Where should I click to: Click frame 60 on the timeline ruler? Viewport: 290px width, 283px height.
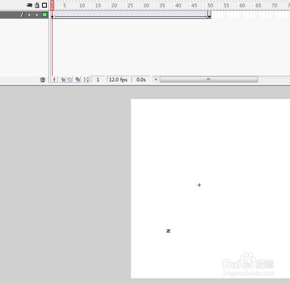coord(242,5)
